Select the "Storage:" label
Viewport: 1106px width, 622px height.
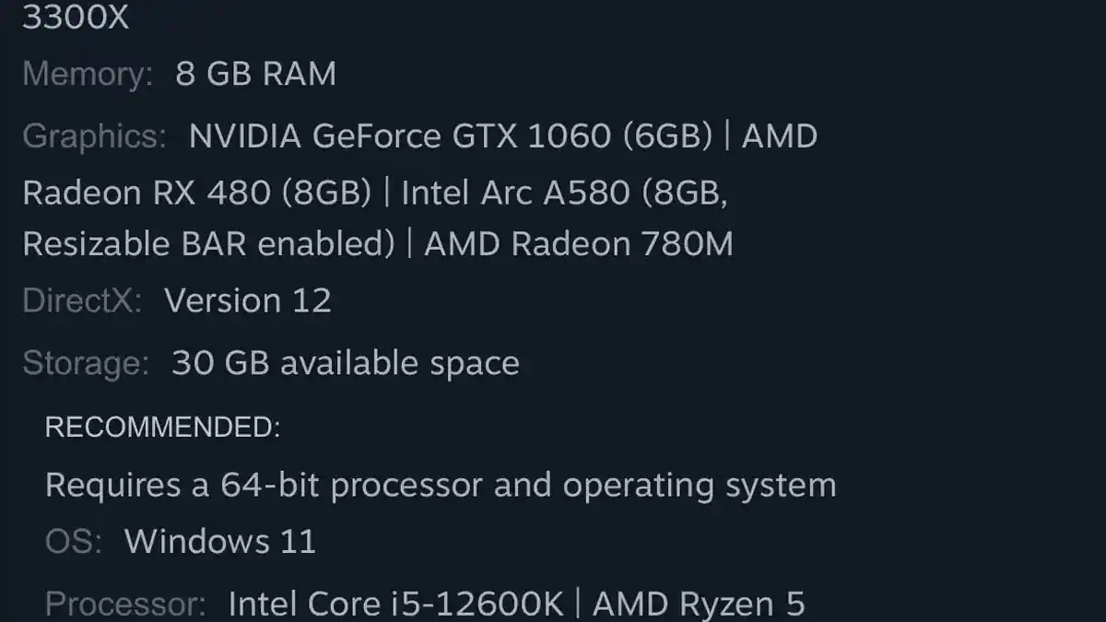(86, 363)
